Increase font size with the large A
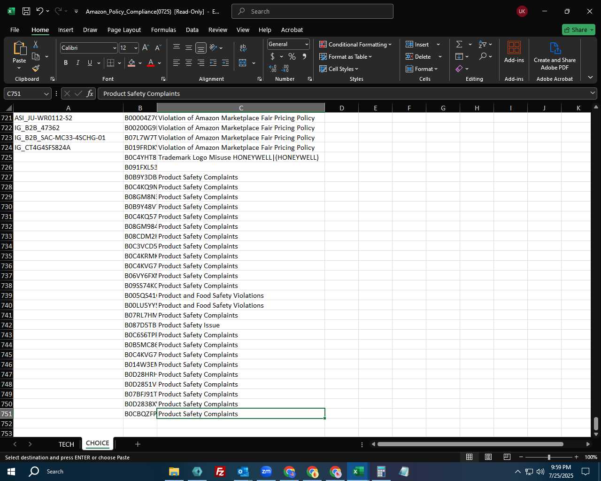Image resolution: width=601 pixels, height=481 pixels. coord(146,48)
